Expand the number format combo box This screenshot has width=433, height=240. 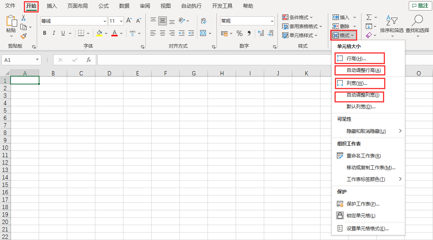[272, 21]
